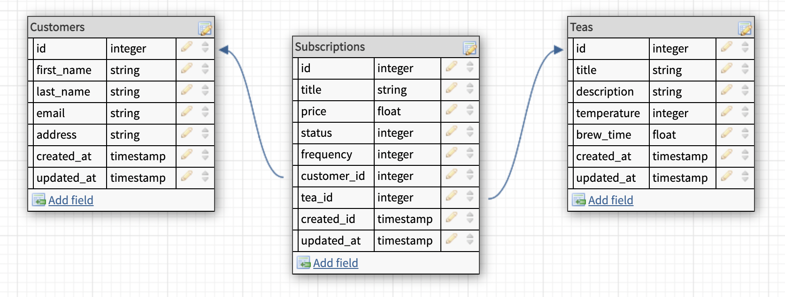Select the last_name field name
The width and height of the screenshot is (785, 297).
click(x=63, y=92)
